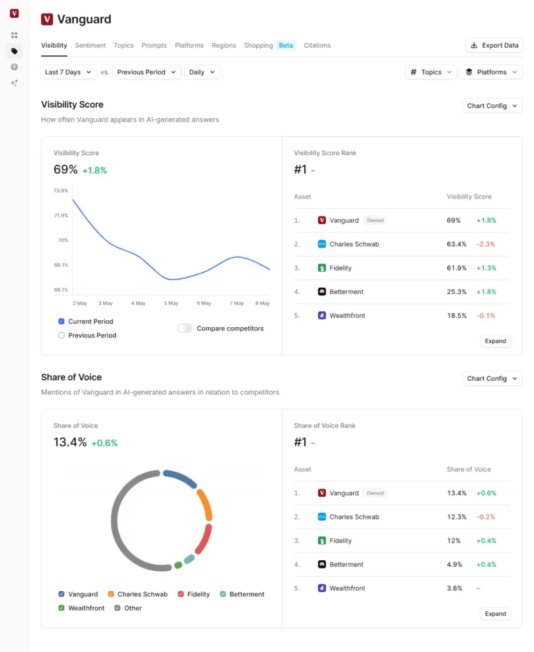Click Betterment icon in Share of Voice table
Screen dimensions: 534x652
[x=321, y=564]
